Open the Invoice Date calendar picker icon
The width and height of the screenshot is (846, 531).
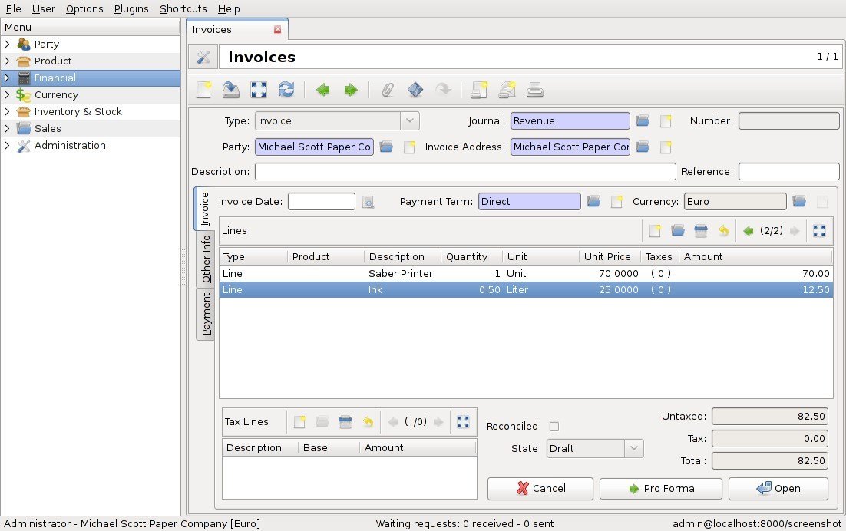point(368,202)
